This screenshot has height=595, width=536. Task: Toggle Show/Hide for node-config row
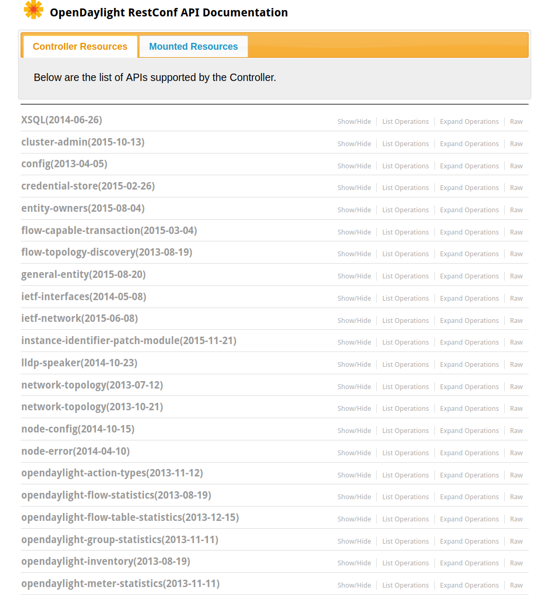click(x=355, y=431)
